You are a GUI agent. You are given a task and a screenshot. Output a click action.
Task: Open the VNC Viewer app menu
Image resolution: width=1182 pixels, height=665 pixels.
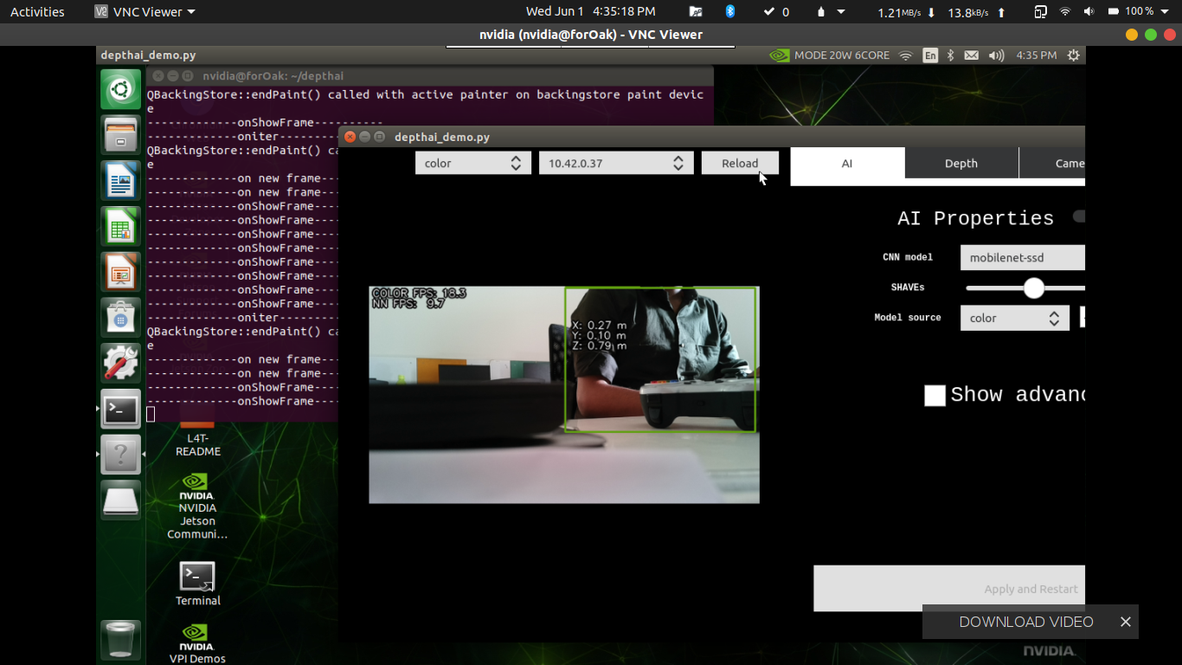point(145,11)
